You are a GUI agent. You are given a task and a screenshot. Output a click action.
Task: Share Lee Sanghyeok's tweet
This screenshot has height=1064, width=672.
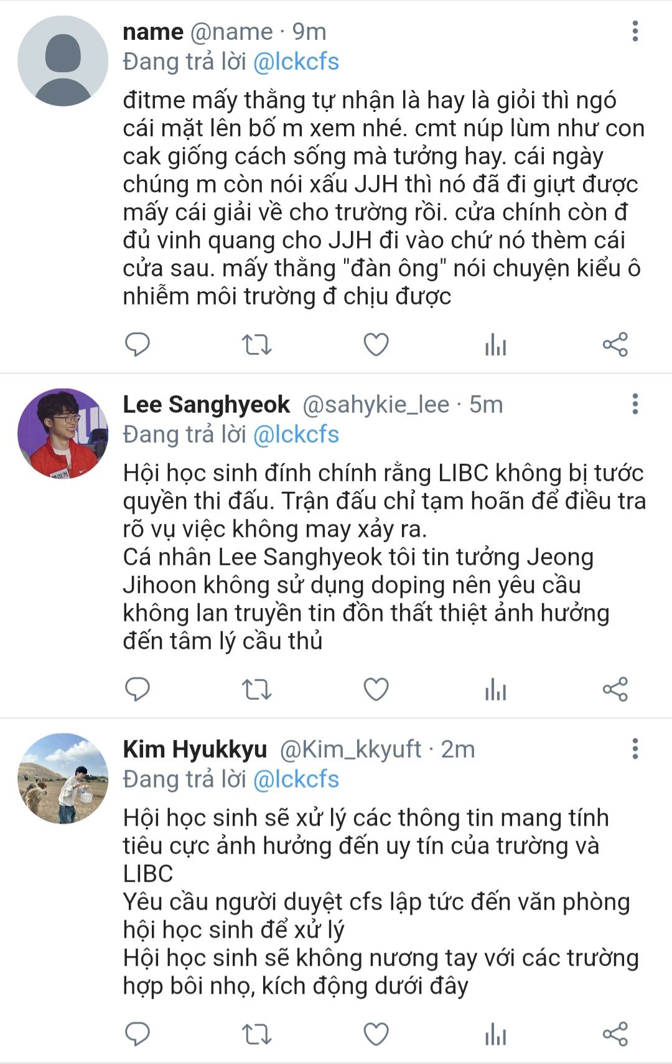click(x=615, y=689)
